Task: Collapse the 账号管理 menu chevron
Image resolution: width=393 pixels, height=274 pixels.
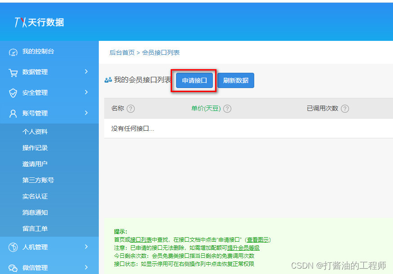Action: [86, 113]
